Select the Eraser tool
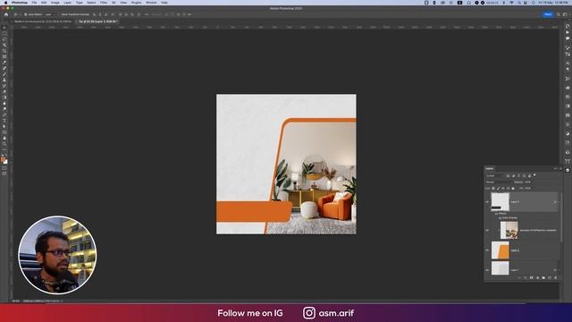Screen dimensions: 572x322 pos(4,91)
